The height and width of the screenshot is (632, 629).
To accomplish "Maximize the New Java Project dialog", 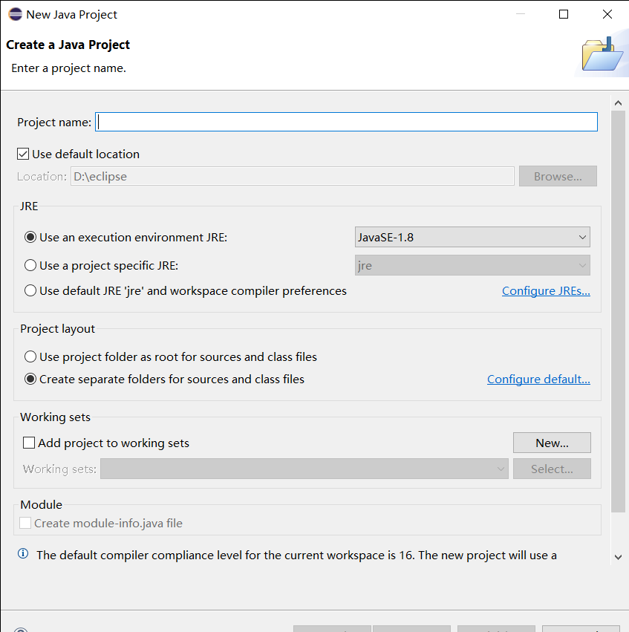I will click(x=564, y=14).
